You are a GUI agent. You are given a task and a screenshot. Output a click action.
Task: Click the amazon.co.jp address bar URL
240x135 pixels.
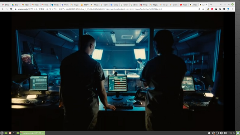[90, 9]
